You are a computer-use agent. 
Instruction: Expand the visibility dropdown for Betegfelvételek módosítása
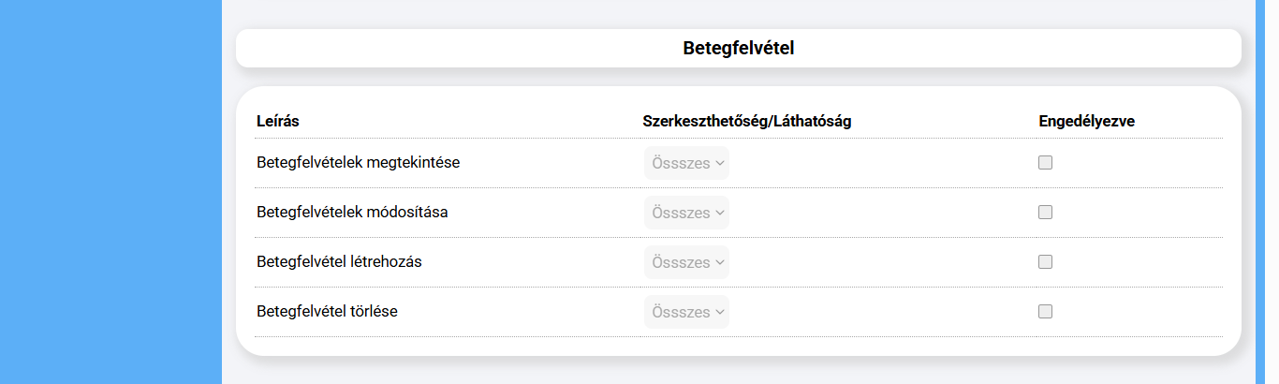686,213
